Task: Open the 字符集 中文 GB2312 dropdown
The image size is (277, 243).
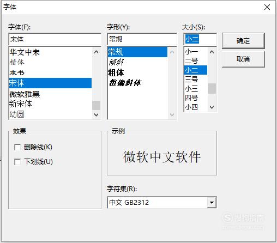Action: click(212, 202)
